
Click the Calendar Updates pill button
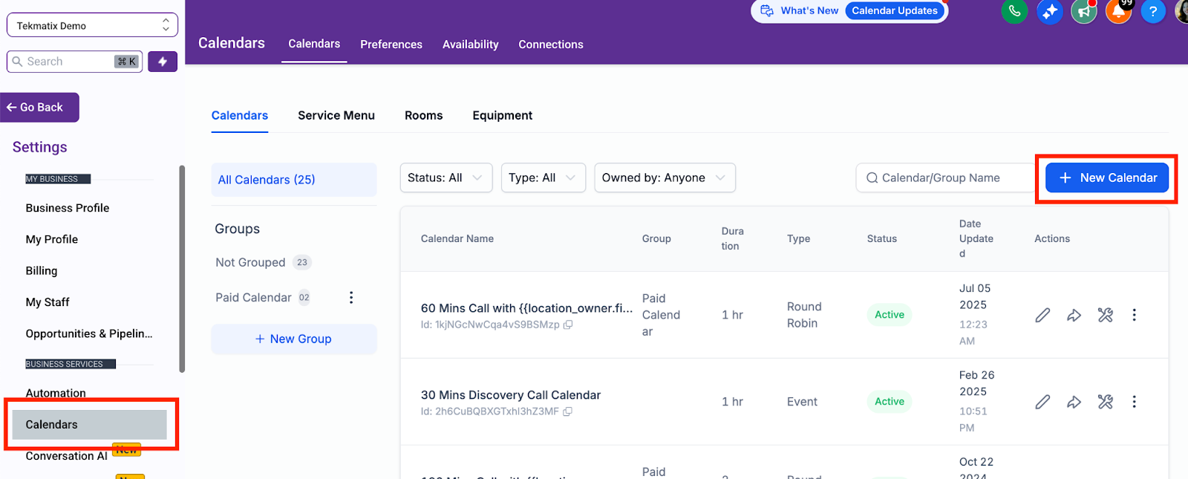click(x=895, y=10)
